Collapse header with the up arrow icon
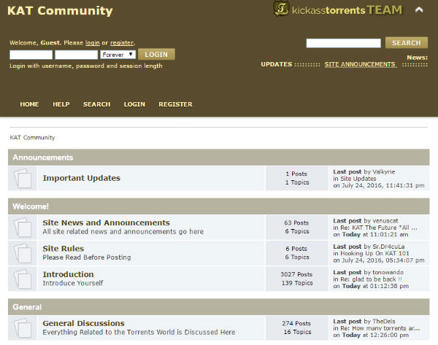The height and width of the screenshot is (345, 438). pyautogui.click(x=419, y=10)
